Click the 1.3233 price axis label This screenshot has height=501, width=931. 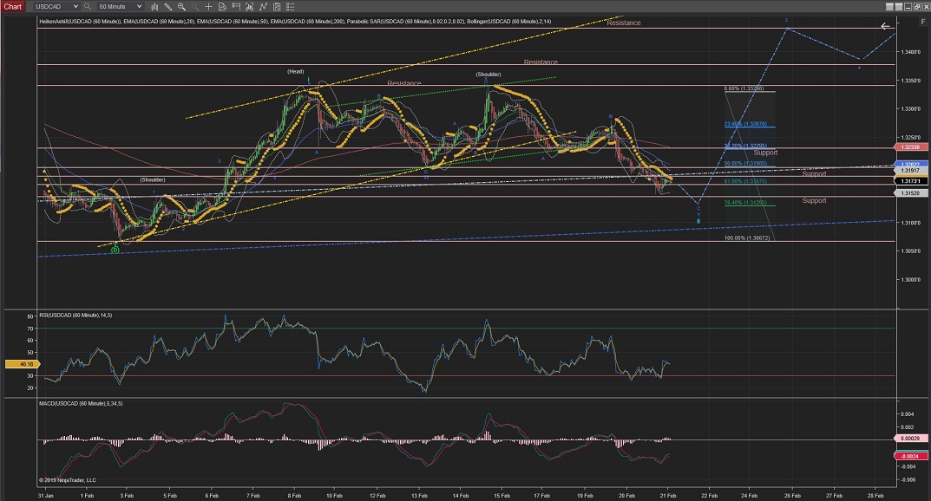(909, 148)
